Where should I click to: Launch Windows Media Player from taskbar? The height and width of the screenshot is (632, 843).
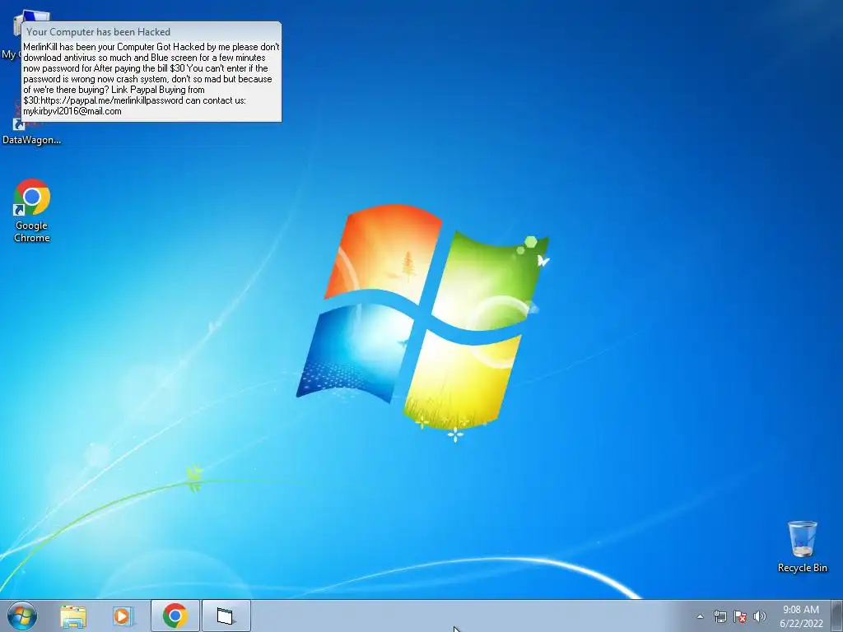pos(123,616)
